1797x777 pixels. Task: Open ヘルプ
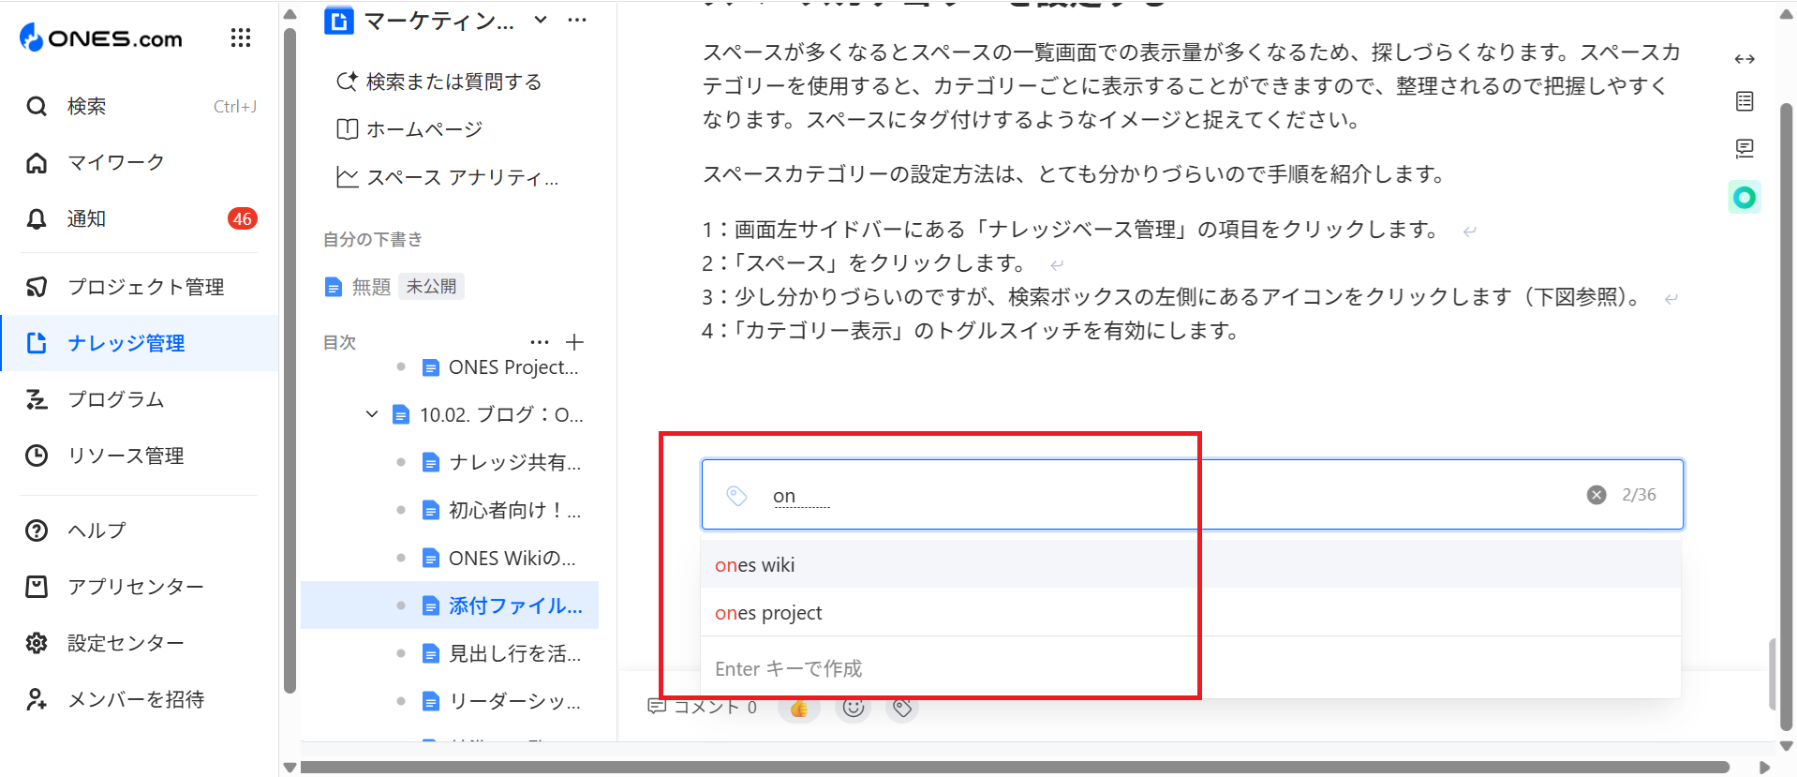[x=141, y=530]
